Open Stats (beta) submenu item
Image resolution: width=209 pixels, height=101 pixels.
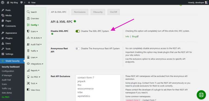pyautogui.click(x=7, y=93)
